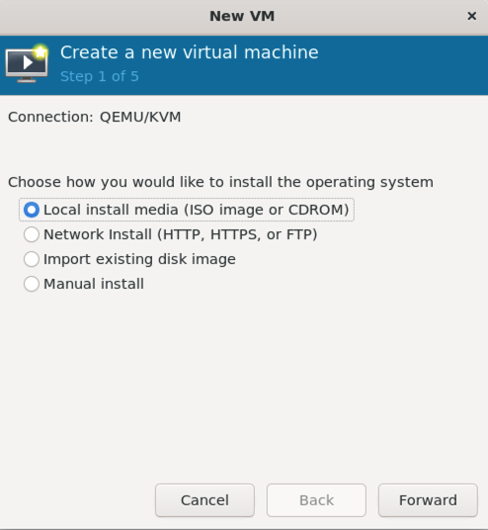The image size is (488, 530).
Task: Click the QEMU/KVM connection name
Action: (140, 117)
